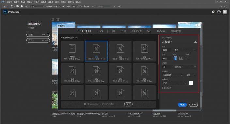Screen dimensions: 230x124
Task: Open 窗口(W) menu
Action: (x=71, y=2)
